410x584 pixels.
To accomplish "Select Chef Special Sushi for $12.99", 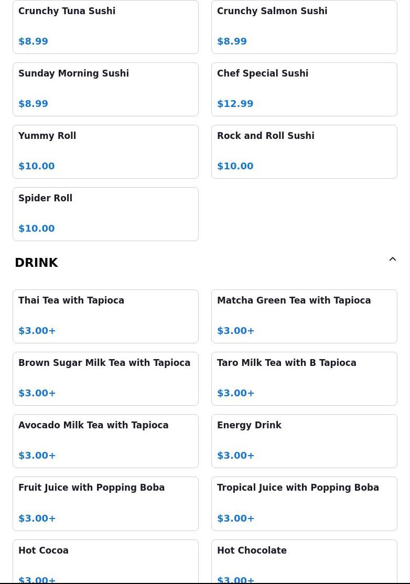I will [304, 90].
